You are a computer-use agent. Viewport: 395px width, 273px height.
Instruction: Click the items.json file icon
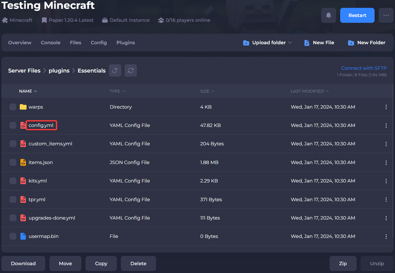tap(23, 162)
